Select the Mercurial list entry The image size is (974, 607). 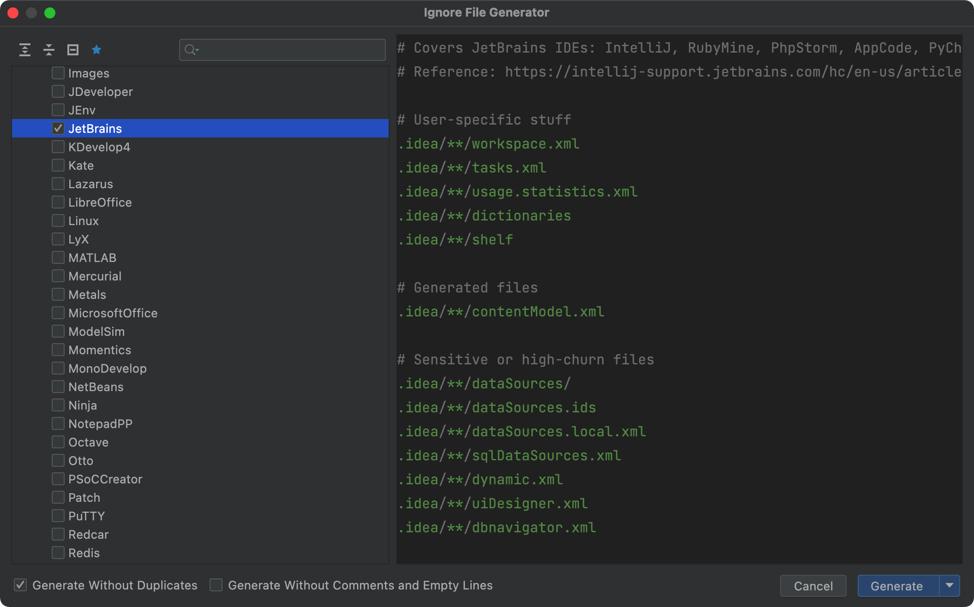pos(95,276)
